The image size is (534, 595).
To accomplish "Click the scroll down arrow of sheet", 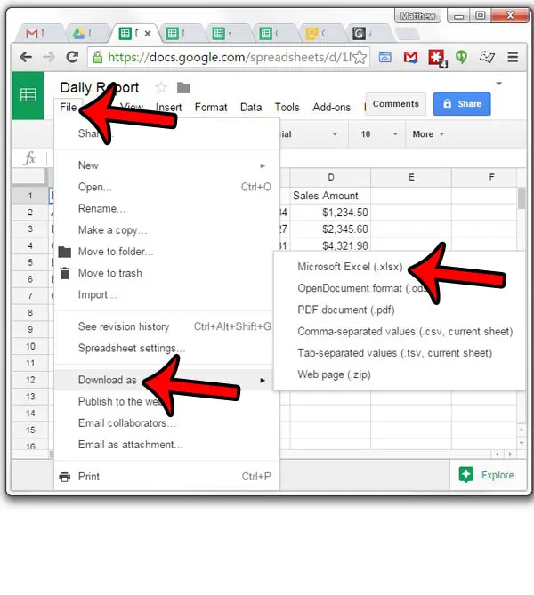I will click(x=522, y=443).
